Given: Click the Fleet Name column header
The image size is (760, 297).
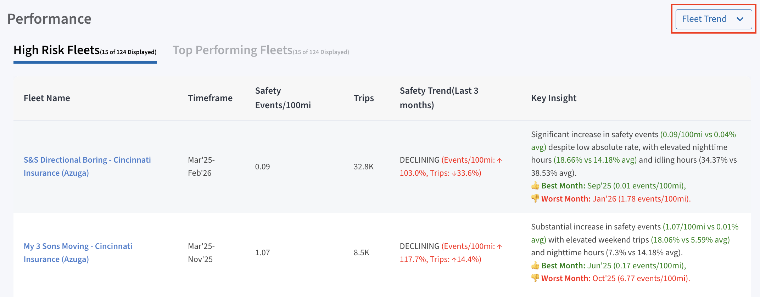Looking at the screenshot, I should click(47, 98).
